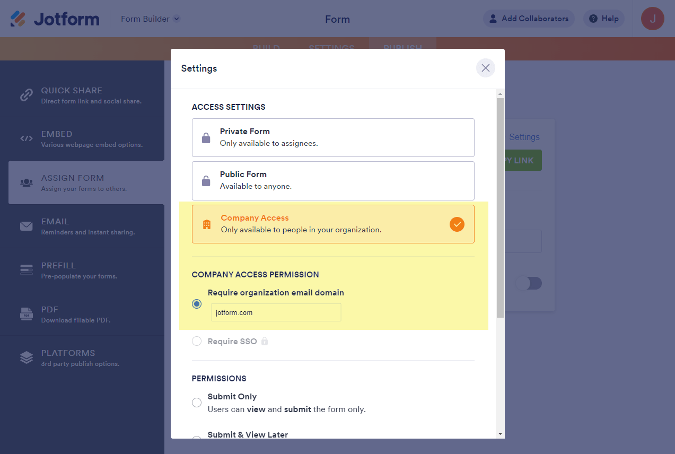Click the Prefill icon
675x454 pixels.
(x=27, y=270)
